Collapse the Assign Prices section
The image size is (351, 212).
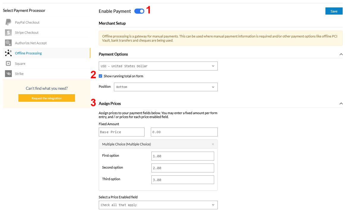click(x=341, y=103)
